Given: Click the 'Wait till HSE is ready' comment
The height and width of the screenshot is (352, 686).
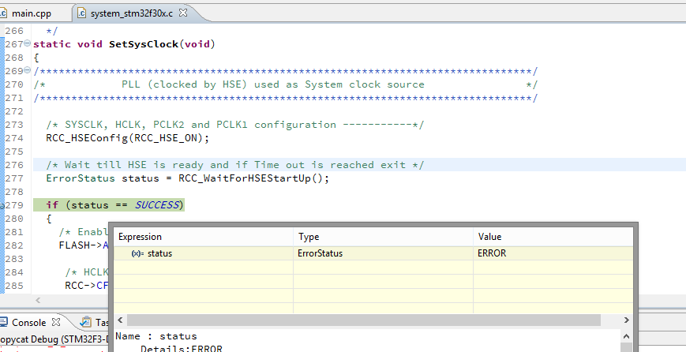Looking at the screenshot, I should (x=235, y=165).
